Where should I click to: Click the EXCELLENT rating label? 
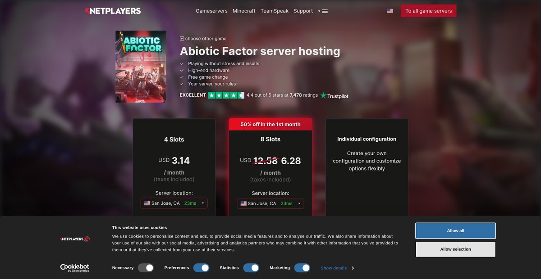(193, 95)
